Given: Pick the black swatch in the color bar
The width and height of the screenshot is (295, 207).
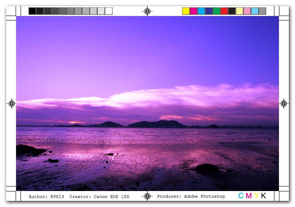Looking at the screenshot, I should [232, 11].
